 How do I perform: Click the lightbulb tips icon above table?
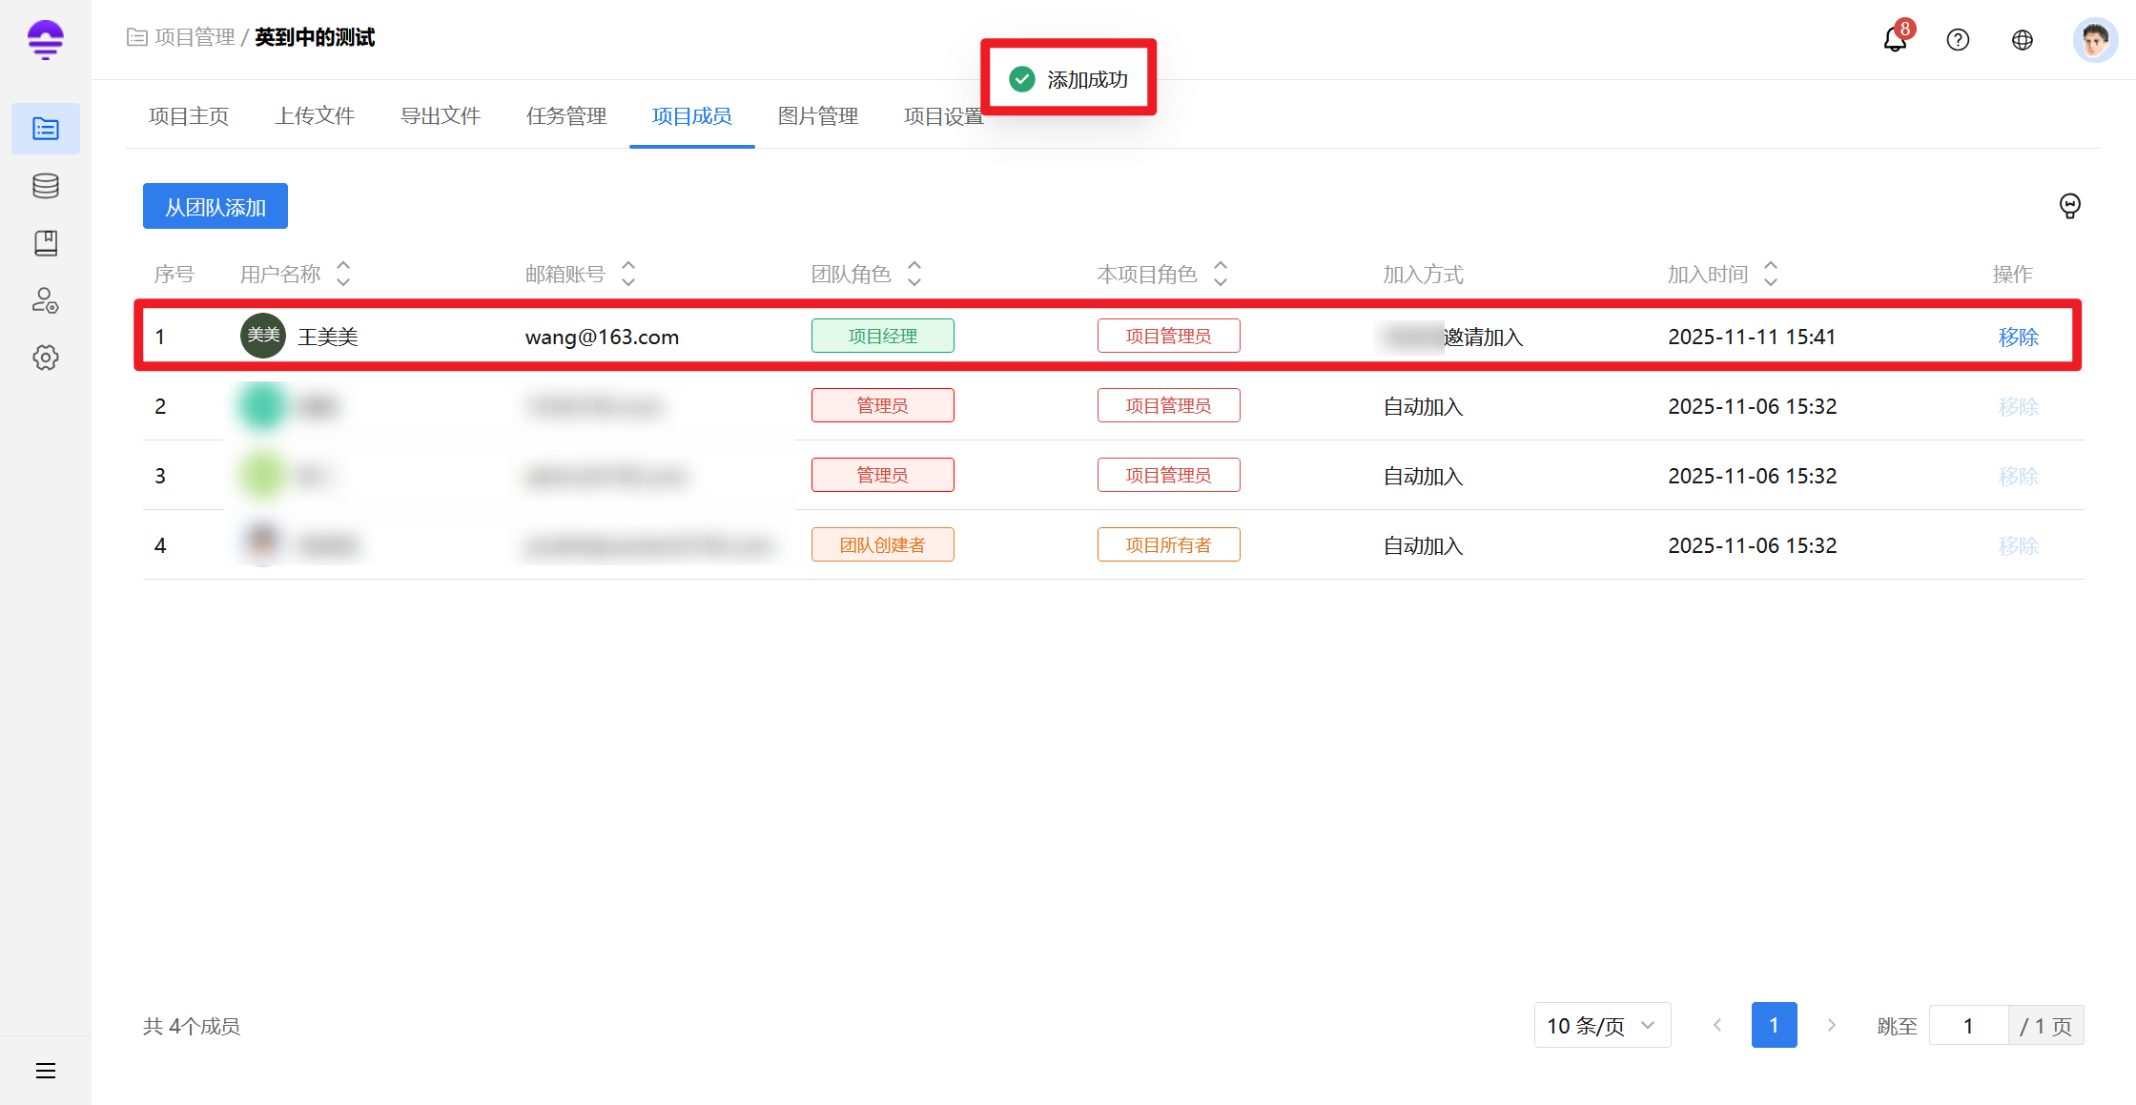click(2069, 206)
